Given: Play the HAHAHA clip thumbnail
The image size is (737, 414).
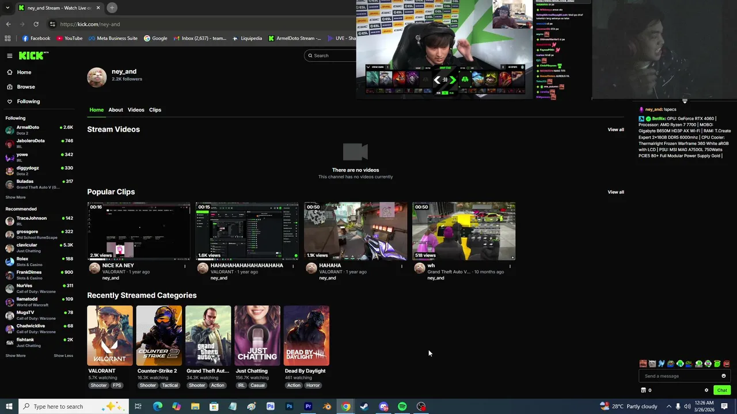Looking at the screenshot, I should click(x=355, y=231).
